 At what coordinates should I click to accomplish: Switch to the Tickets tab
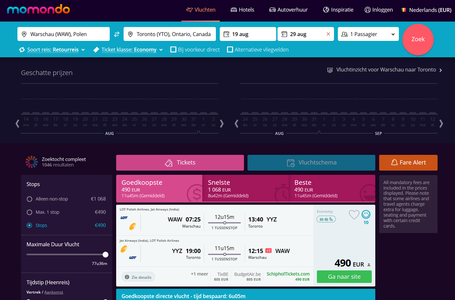tap(180, 163)
